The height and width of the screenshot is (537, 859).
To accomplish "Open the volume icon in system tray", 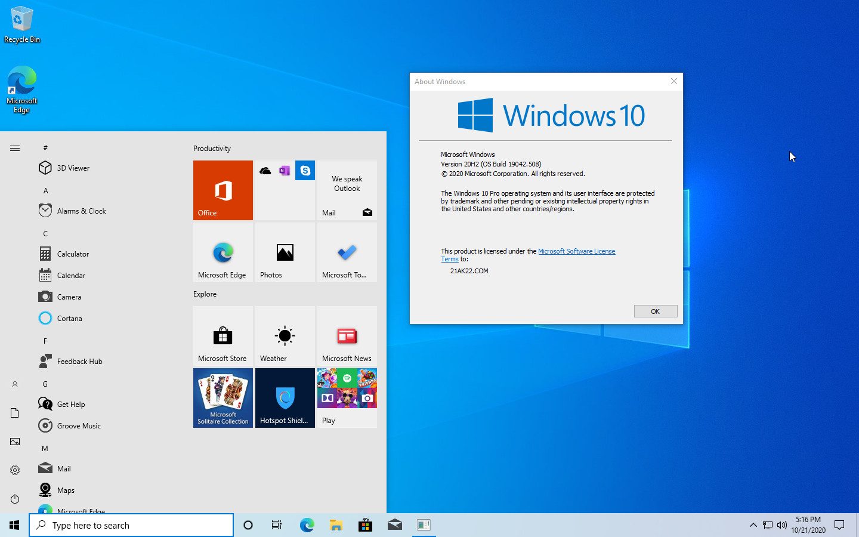I will click(782, 525).
